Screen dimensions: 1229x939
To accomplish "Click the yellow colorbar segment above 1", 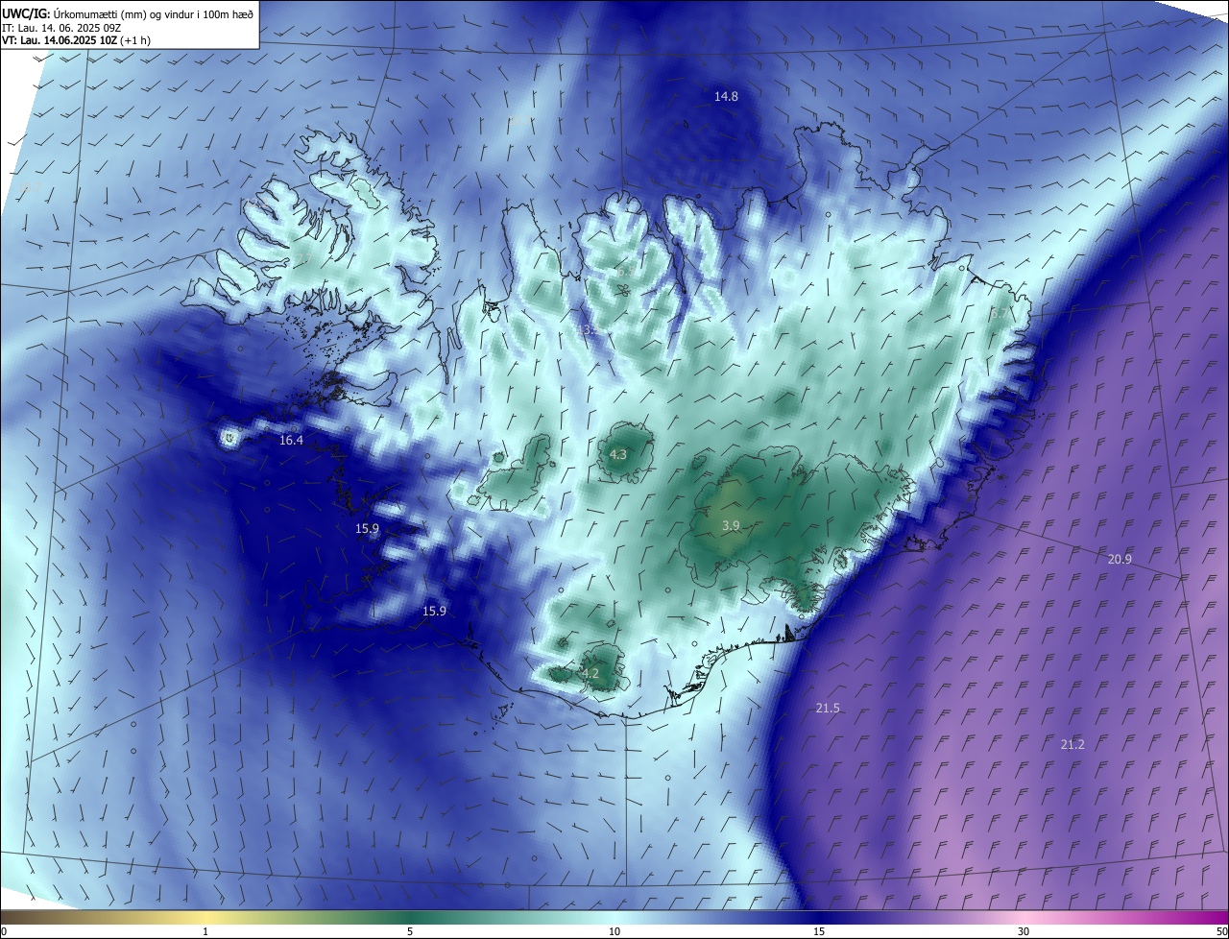I will [205, 917].
